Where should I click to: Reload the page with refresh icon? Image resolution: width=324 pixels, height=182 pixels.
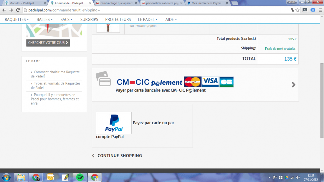[x=18, y=10]
